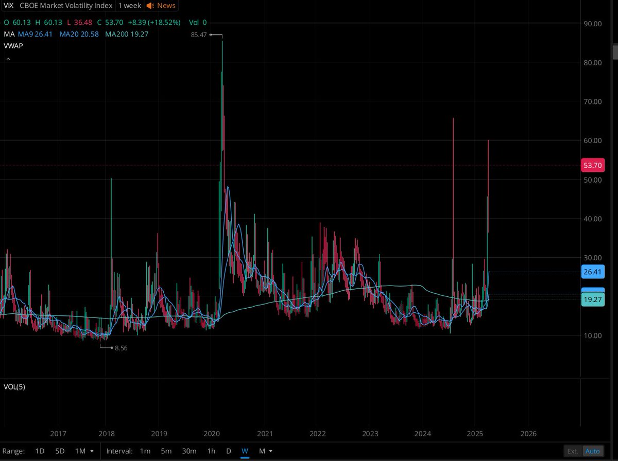Screen dimensions: 618x461
Task: Click the Vol 0 readout in header
Action: (x=197, y=23)
